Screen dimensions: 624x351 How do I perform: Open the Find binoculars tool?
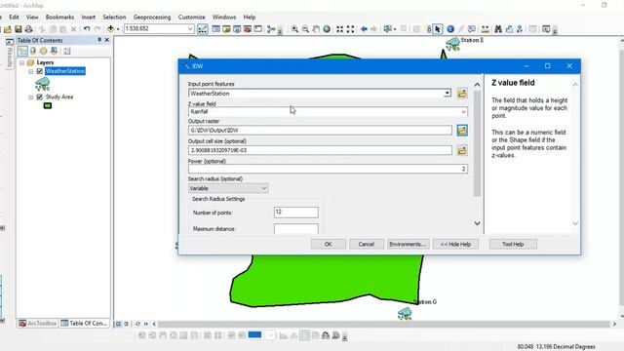498,29
